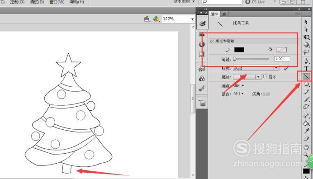Select the Text tool

click(306, 68)
